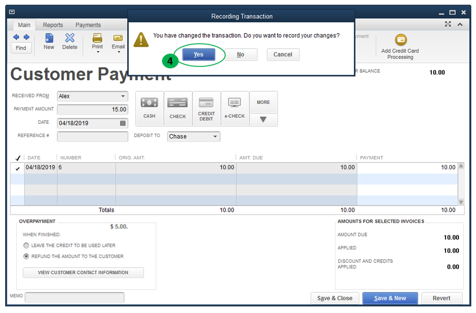
Task: Click the AMT. DUE column header
Action: [251, 157]
